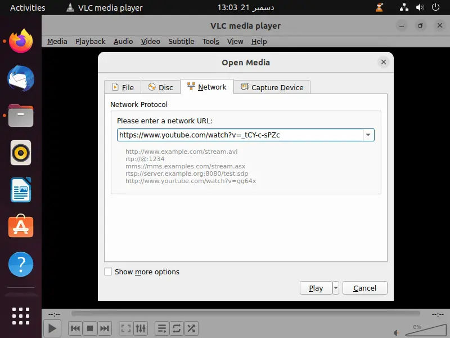Viewport: 450px width, 338px height.
Task: Click the remaining time label at the seek bar's right end
Action: click(438, 314)
